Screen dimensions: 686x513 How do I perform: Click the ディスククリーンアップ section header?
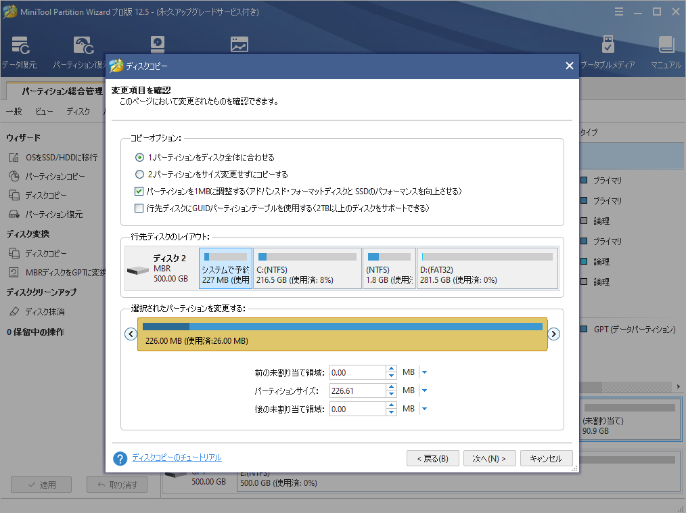coord(41,292)
